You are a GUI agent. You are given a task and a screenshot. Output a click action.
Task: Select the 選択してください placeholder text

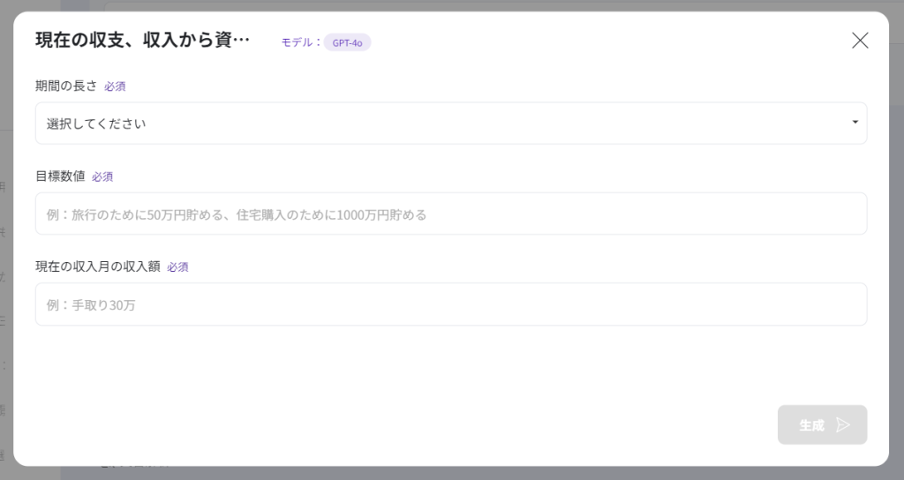96,124
